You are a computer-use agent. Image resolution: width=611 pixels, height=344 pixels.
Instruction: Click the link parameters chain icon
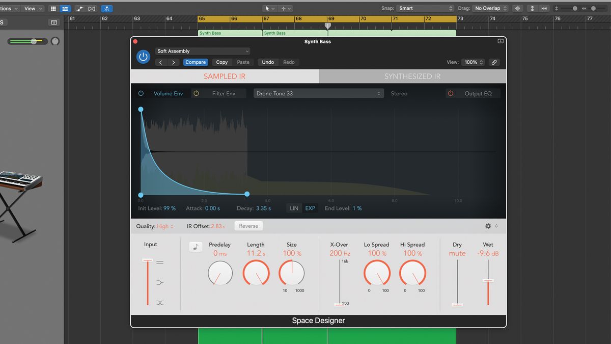coord(493,62)
